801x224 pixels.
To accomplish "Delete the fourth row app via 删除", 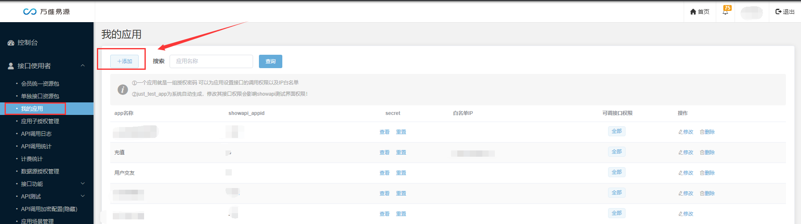I will pyautogui.click(x=707, y=193).
